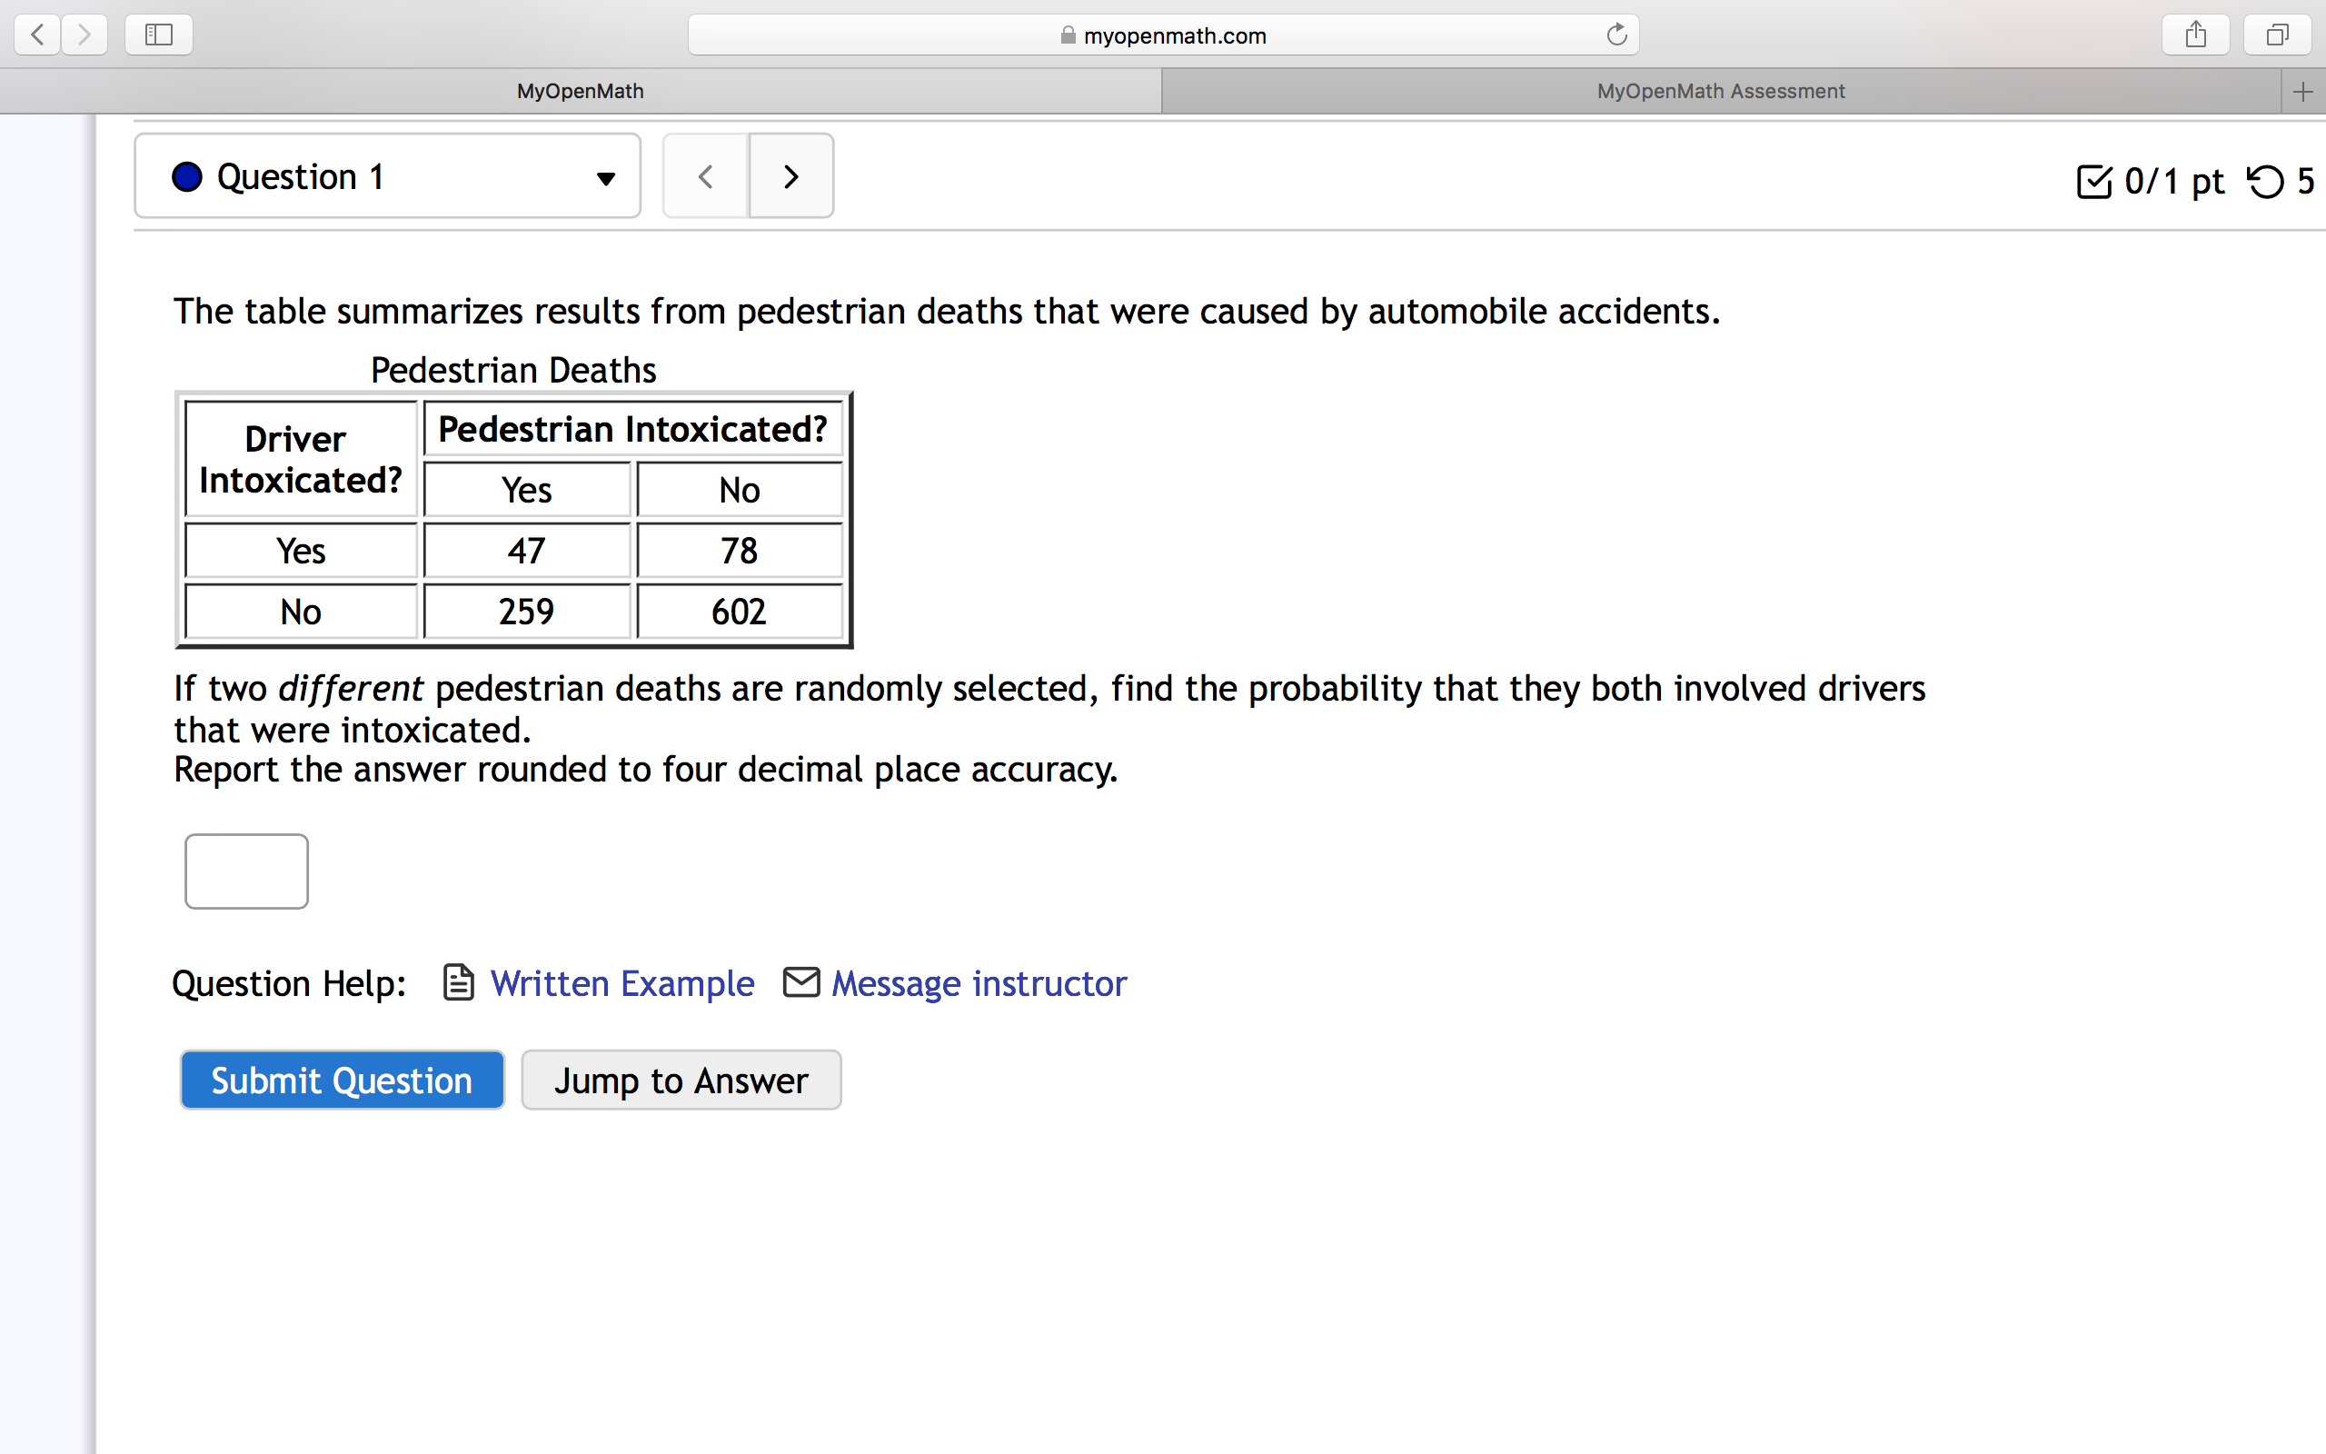Click the question completion checkmark icon
Viewport: 2326px width, 1454px height.
[x=2095, y=182]
